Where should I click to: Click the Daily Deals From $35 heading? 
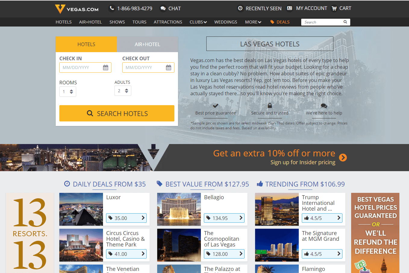pos(109,184)
